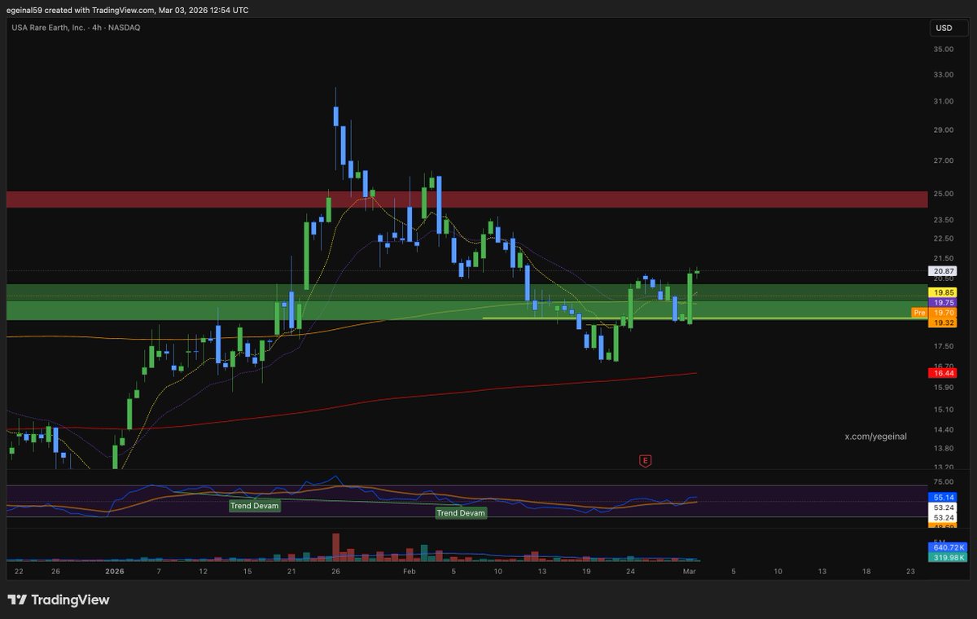Image resolution: width=977 pixels, height=619 pixels.
Task: Click the 33.00 price axis label
Action: 944,75
